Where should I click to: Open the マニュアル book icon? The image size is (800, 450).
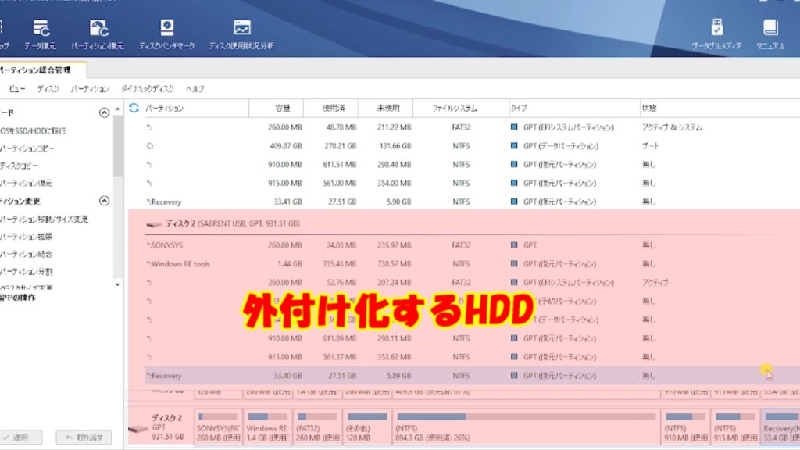(x=770, y=34)
